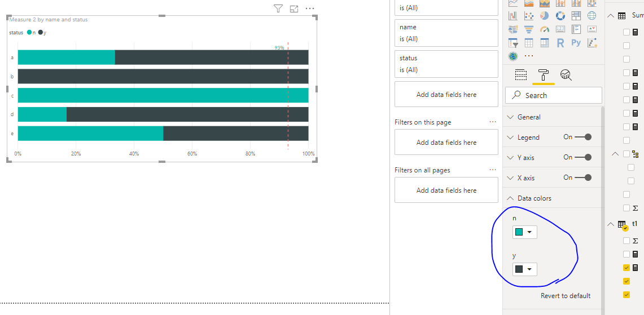
Task: Select the Card (123) visualization
Action: [560, 29]
